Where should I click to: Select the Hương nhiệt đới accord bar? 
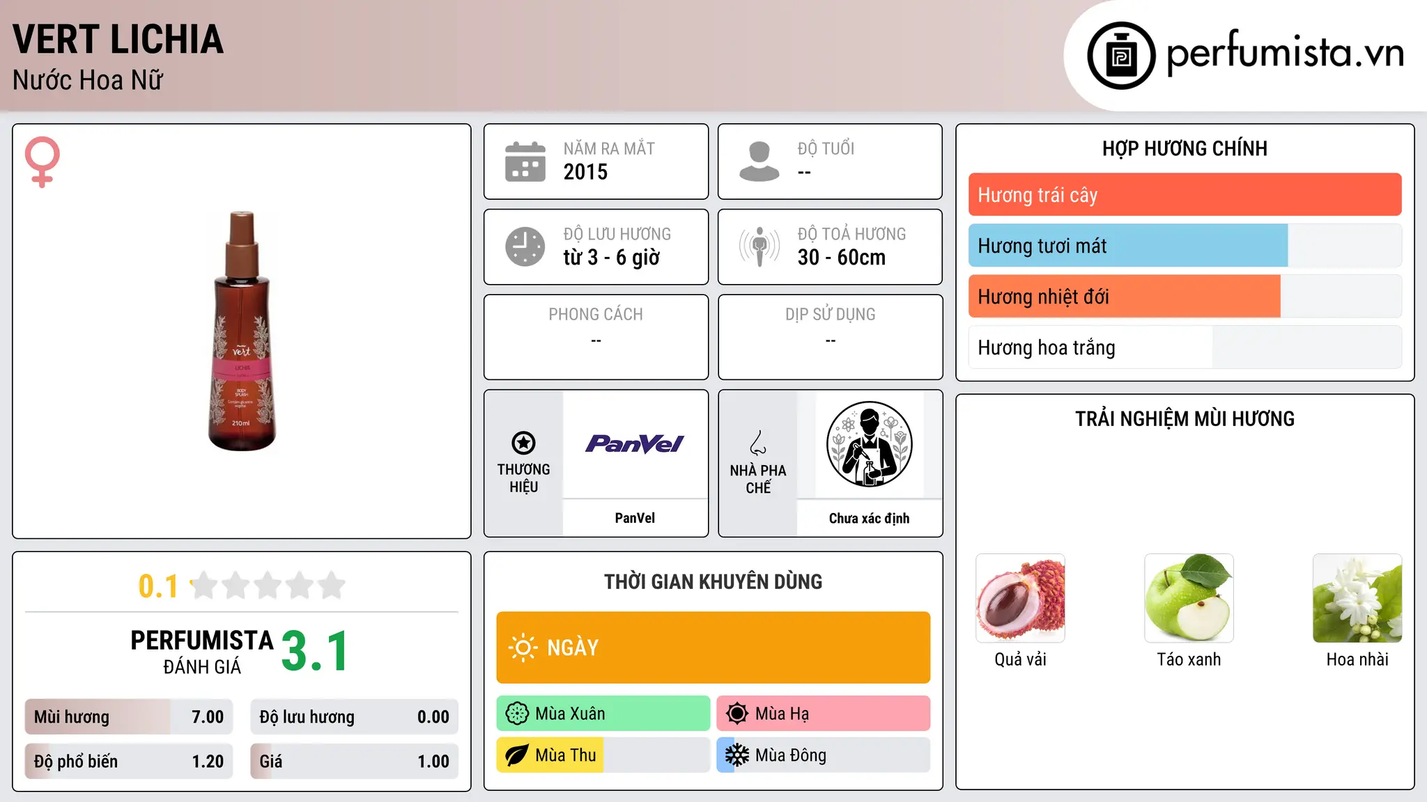[1185, 297]
